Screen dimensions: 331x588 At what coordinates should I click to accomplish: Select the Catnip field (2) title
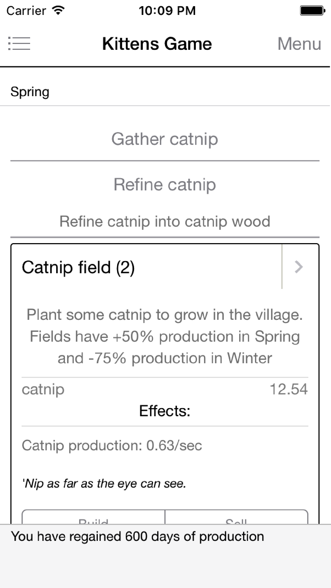tap(78, 267)
